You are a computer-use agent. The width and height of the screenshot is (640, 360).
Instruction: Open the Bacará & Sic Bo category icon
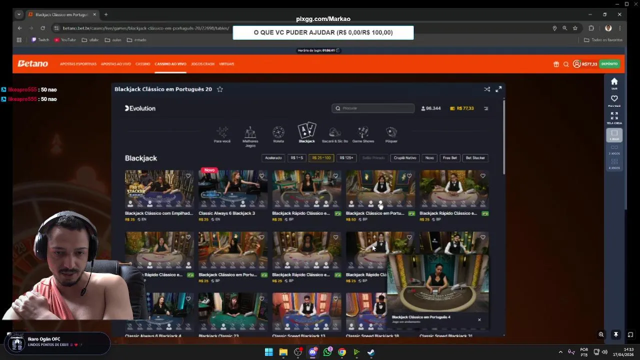tap(335, 134)
